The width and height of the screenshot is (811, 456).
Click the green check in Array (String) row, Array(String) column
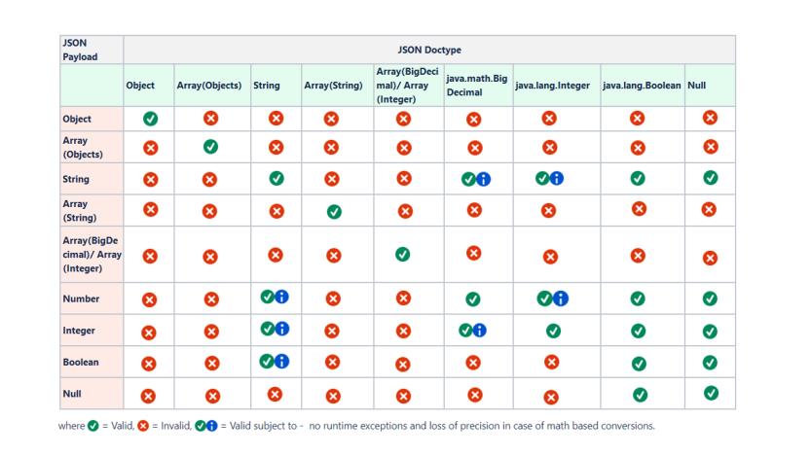[334, 211]
